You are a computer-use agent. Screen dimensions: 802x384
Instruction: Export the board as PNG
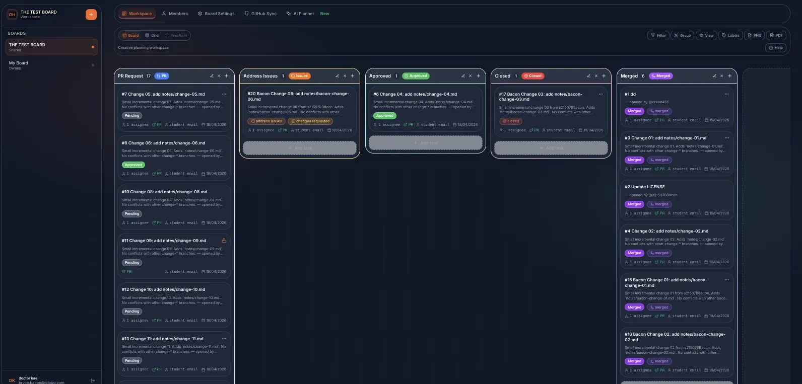(x=755, y=36)
